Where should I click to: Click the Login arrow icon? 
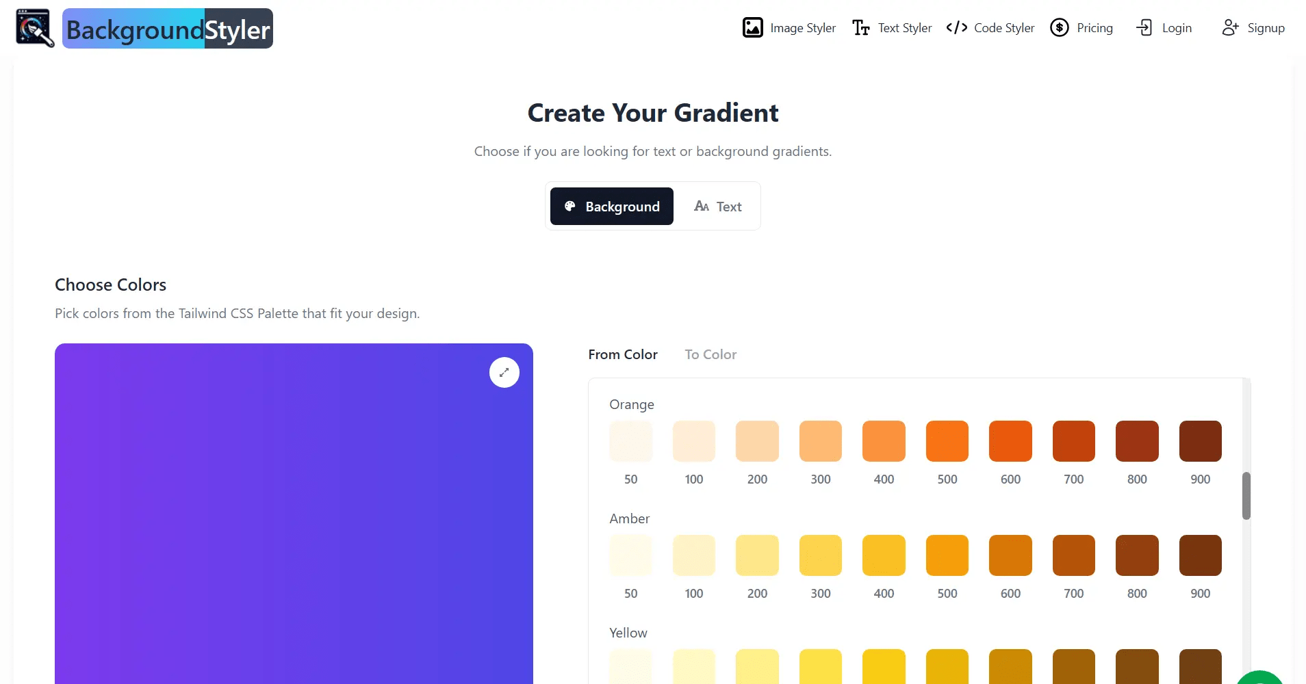(1144, 27)
